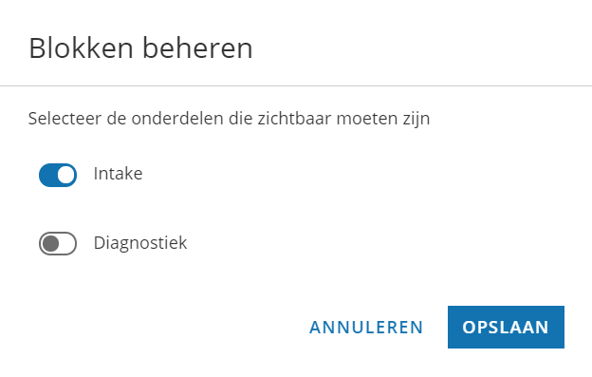Image resolution: width=592 pixels, height=377 pixels.
Task: Select the Intake label text
Action: coord(119,174)
